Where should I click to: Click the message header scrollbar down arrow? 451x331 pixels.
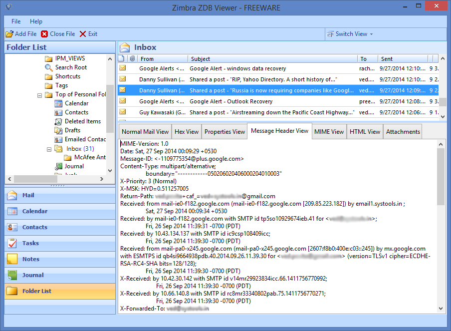441,309
